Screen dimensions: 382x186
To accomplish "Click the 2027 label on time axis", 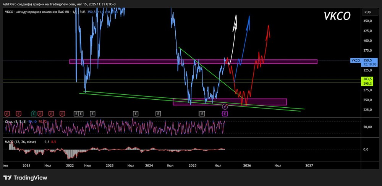I will [x=309, y=165].
